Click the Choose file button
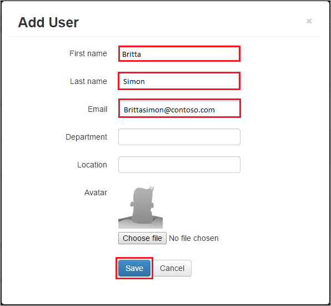Image resolution: width=331 pixels, height=306 pixels. (142, 238)
